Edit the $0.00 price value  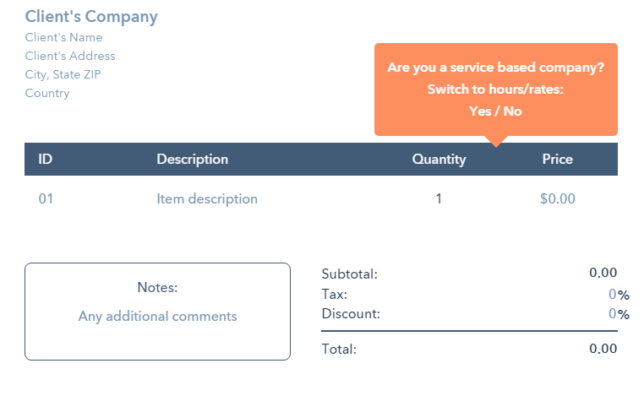click(x=558, y=199)
